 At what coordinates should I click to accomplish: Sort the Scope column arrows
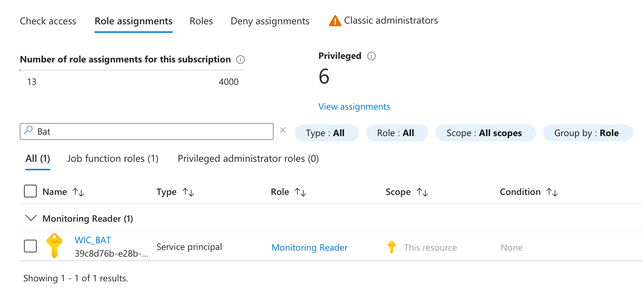click(422, 192)
